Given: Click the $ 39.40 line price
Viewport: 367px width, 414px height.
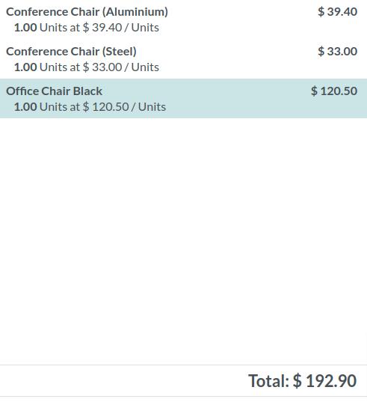Looking at the screenshot, I should coord(337,12).
